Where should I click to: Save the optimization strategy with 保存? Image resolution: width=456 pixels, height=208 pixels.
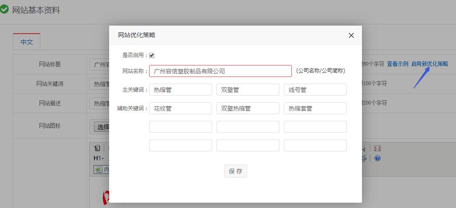tap(235, 171)
